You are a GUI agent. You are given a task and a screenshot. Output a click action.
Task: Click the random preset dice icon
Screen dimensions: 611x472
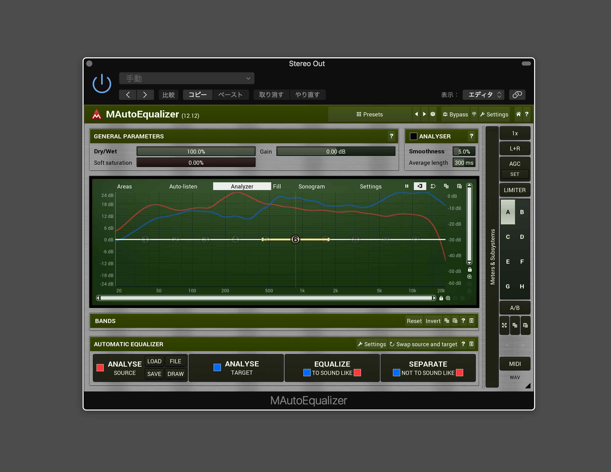tap(433, 114)
